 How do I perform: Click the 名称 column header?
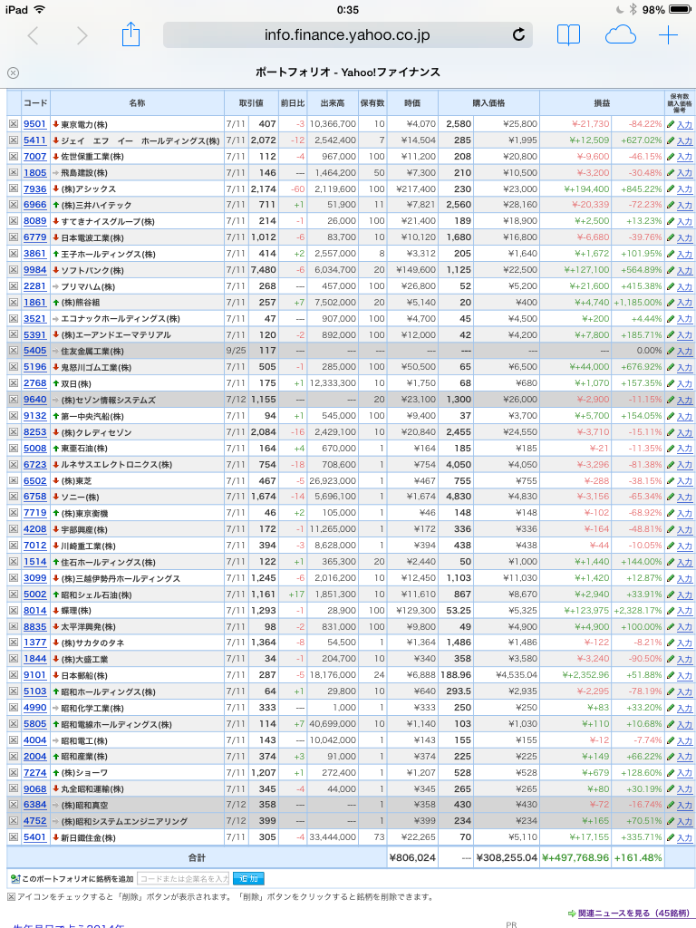coord(137,103)
